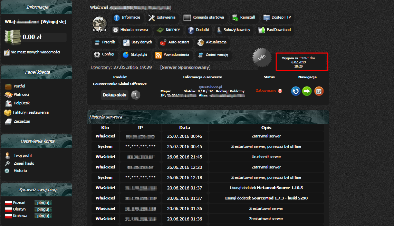Open Historia serwera tab

131,30
